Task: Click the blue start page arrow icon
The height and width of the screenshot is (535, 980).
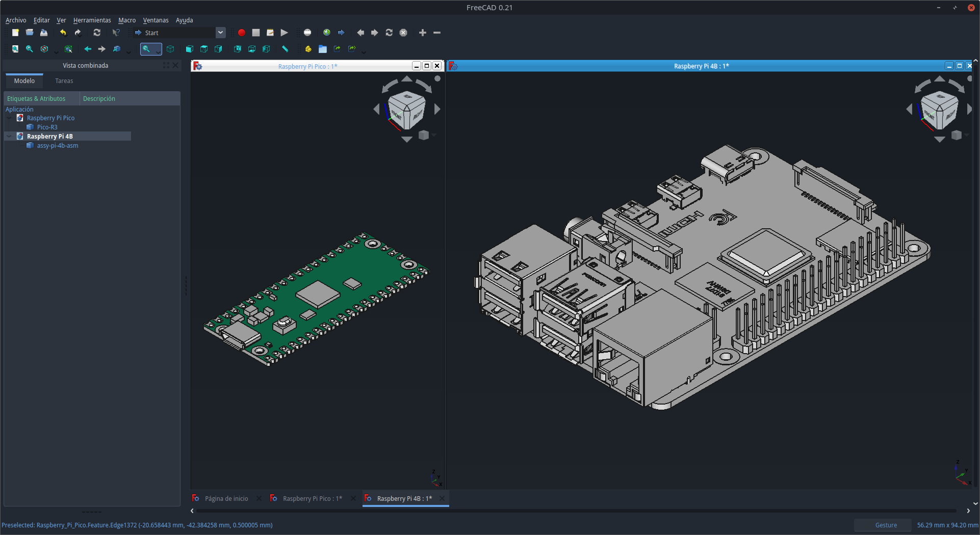Action: (x=341, y=33)
